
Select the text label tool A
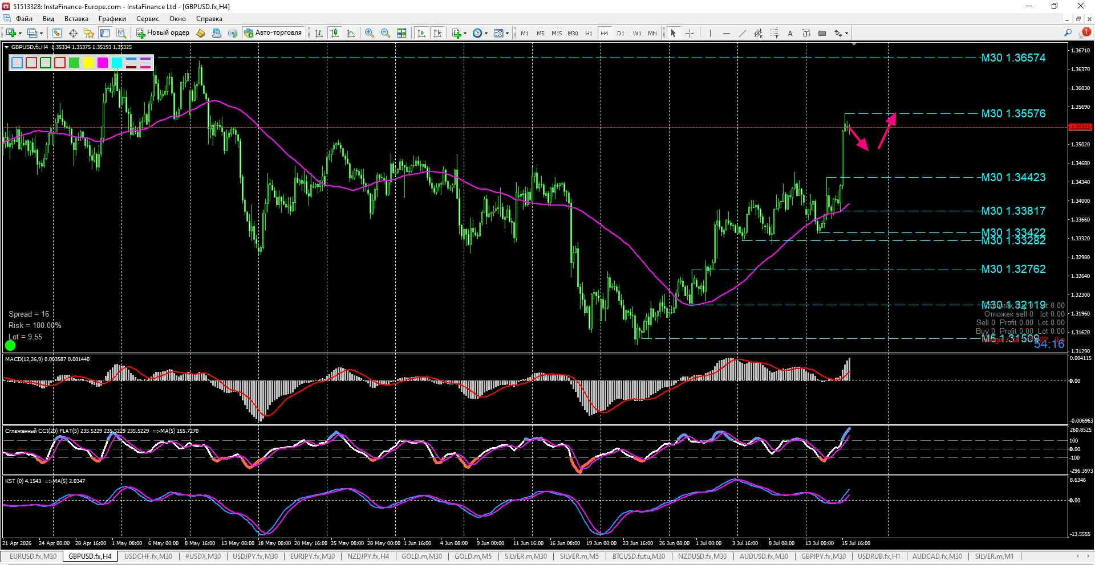tap(790, 33)
